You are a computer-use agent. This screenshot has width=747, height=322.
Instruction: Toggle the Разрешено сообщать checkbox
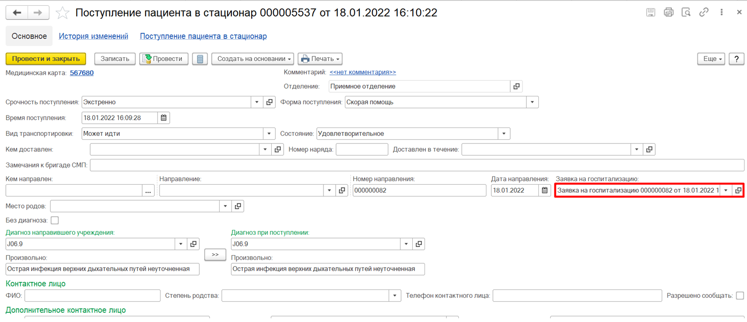740,295
